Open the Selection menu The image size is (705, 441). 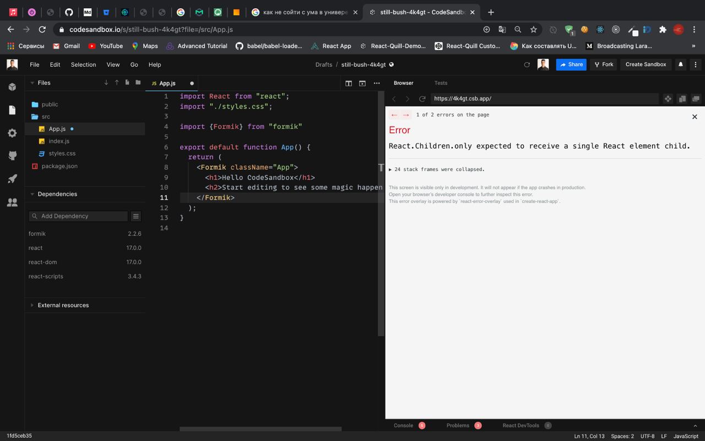point(83,64)
